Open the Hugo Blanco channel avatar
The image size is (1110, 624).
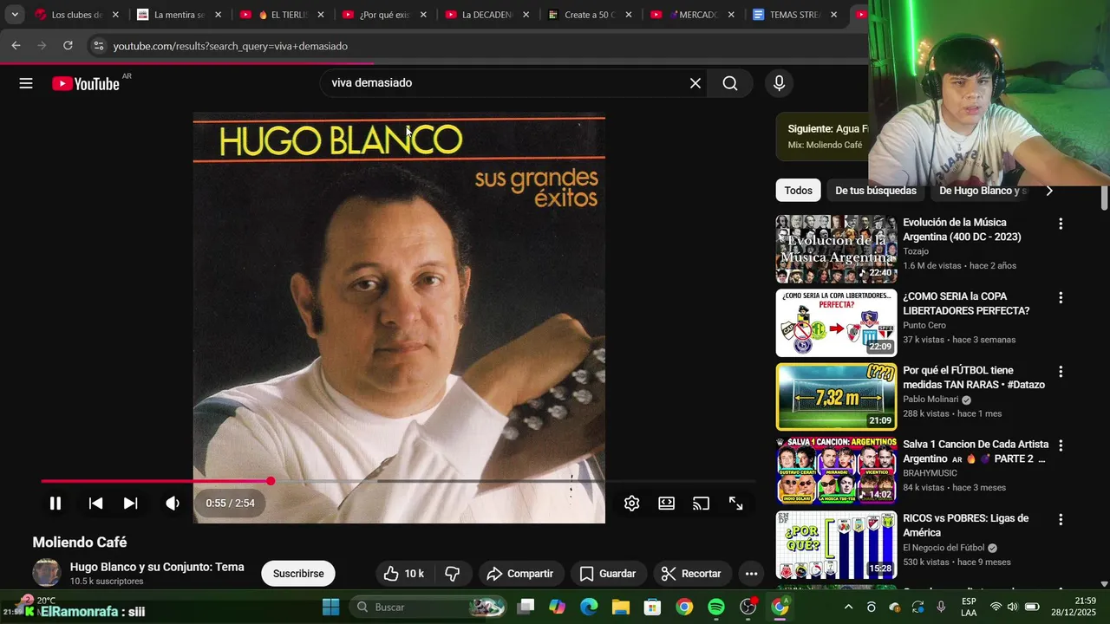pyautogui.click(x=47, y=573)
